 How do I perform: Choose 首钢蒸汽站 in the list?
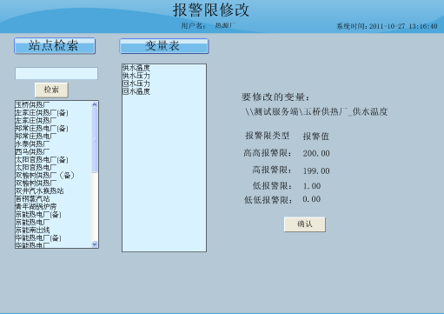coord(32,198)
